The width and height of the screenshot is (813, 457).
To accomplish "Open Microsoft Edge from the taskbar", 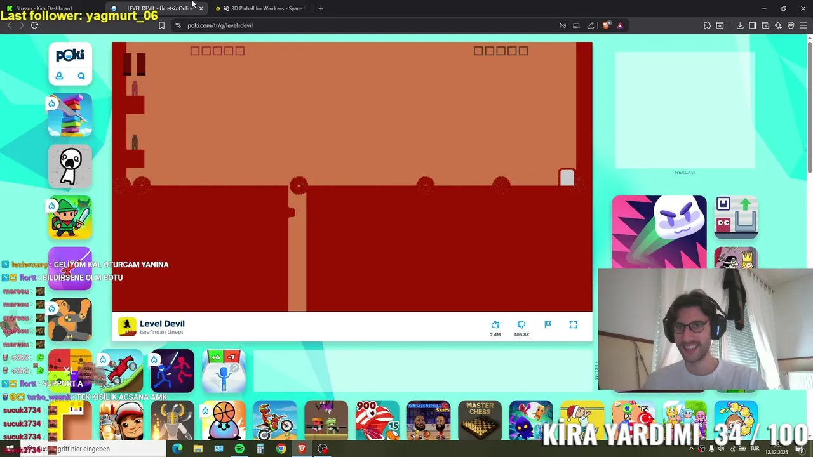I will [x=177, y=449].
